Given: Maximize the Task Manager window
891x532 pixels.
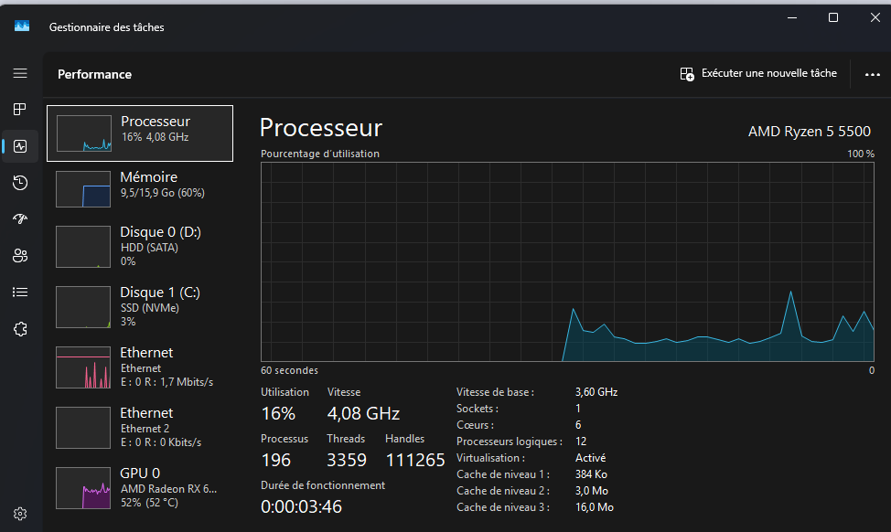Looking at the screenshot, I should [x=833, y=17].
